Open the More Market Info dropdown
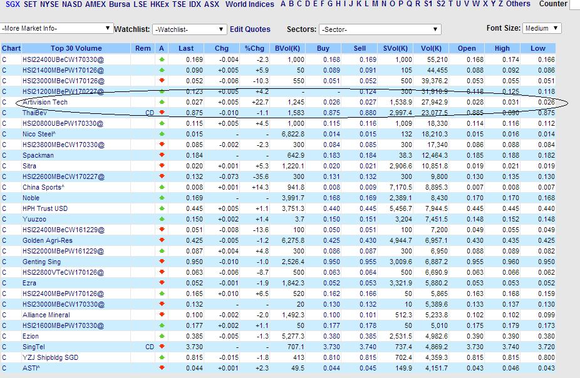This screenshot has width=580, height=378. tap(56, 28)
